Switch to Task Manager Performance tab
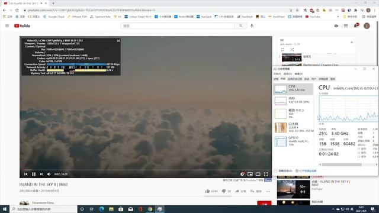The width and height of the screenshot is (379, 213). pos(283,79)
